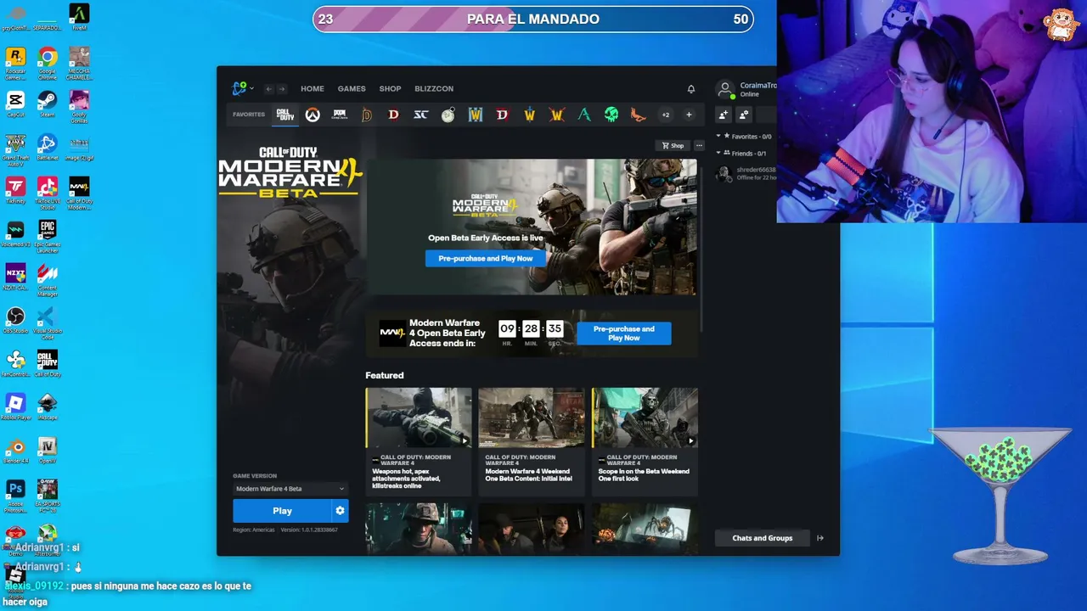Select the Call of Duty favorites icon
The image size is (1087, 611).
pyautogui.click(x=285, y=115)
